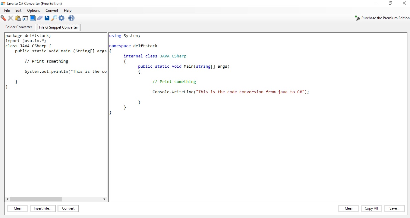Screen dimensions: 410x218
Task: Click the app icon in the title bar
Action: [3, 3]
